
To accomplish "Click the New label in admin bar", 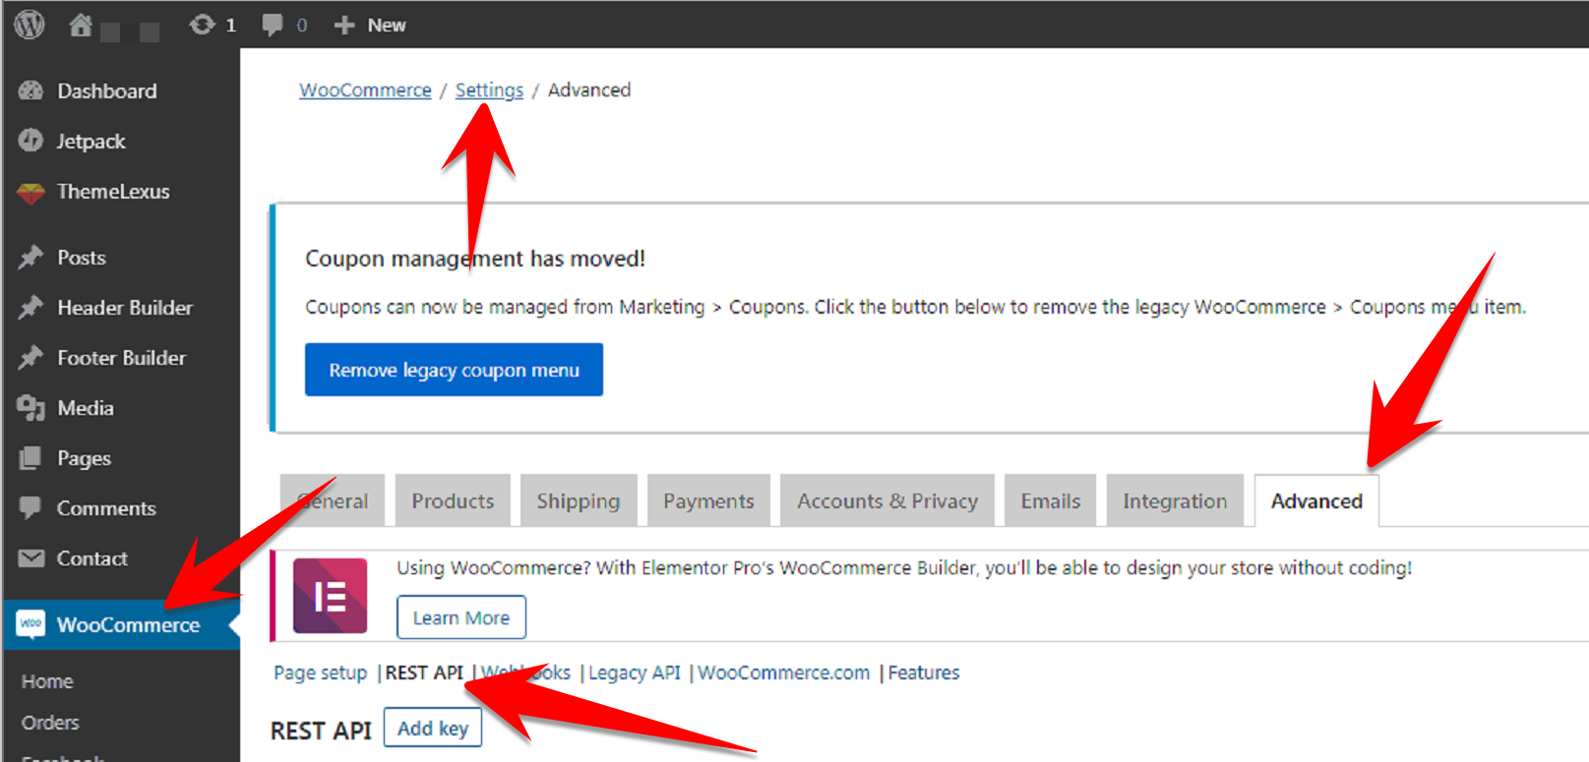I will (387, 26).
